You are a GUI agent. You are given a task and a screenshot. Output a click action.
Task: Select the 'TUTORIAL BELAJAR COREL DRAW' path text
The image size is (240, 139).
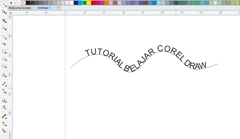[145, 59]
